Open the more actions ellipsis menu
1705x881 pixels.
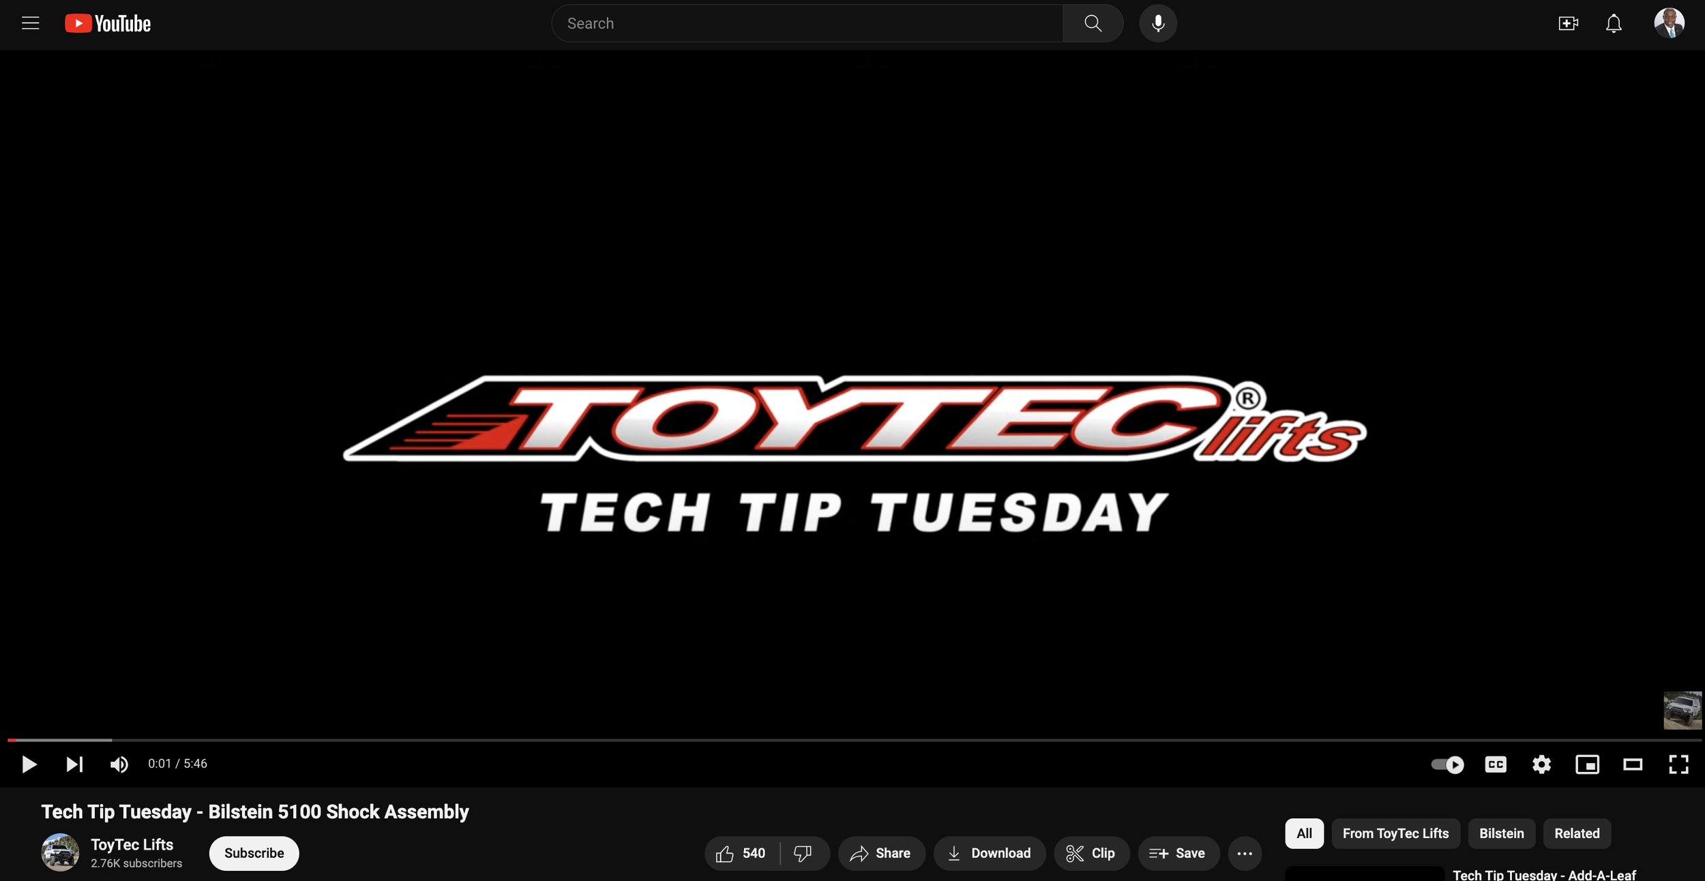tap(1244, 854)
